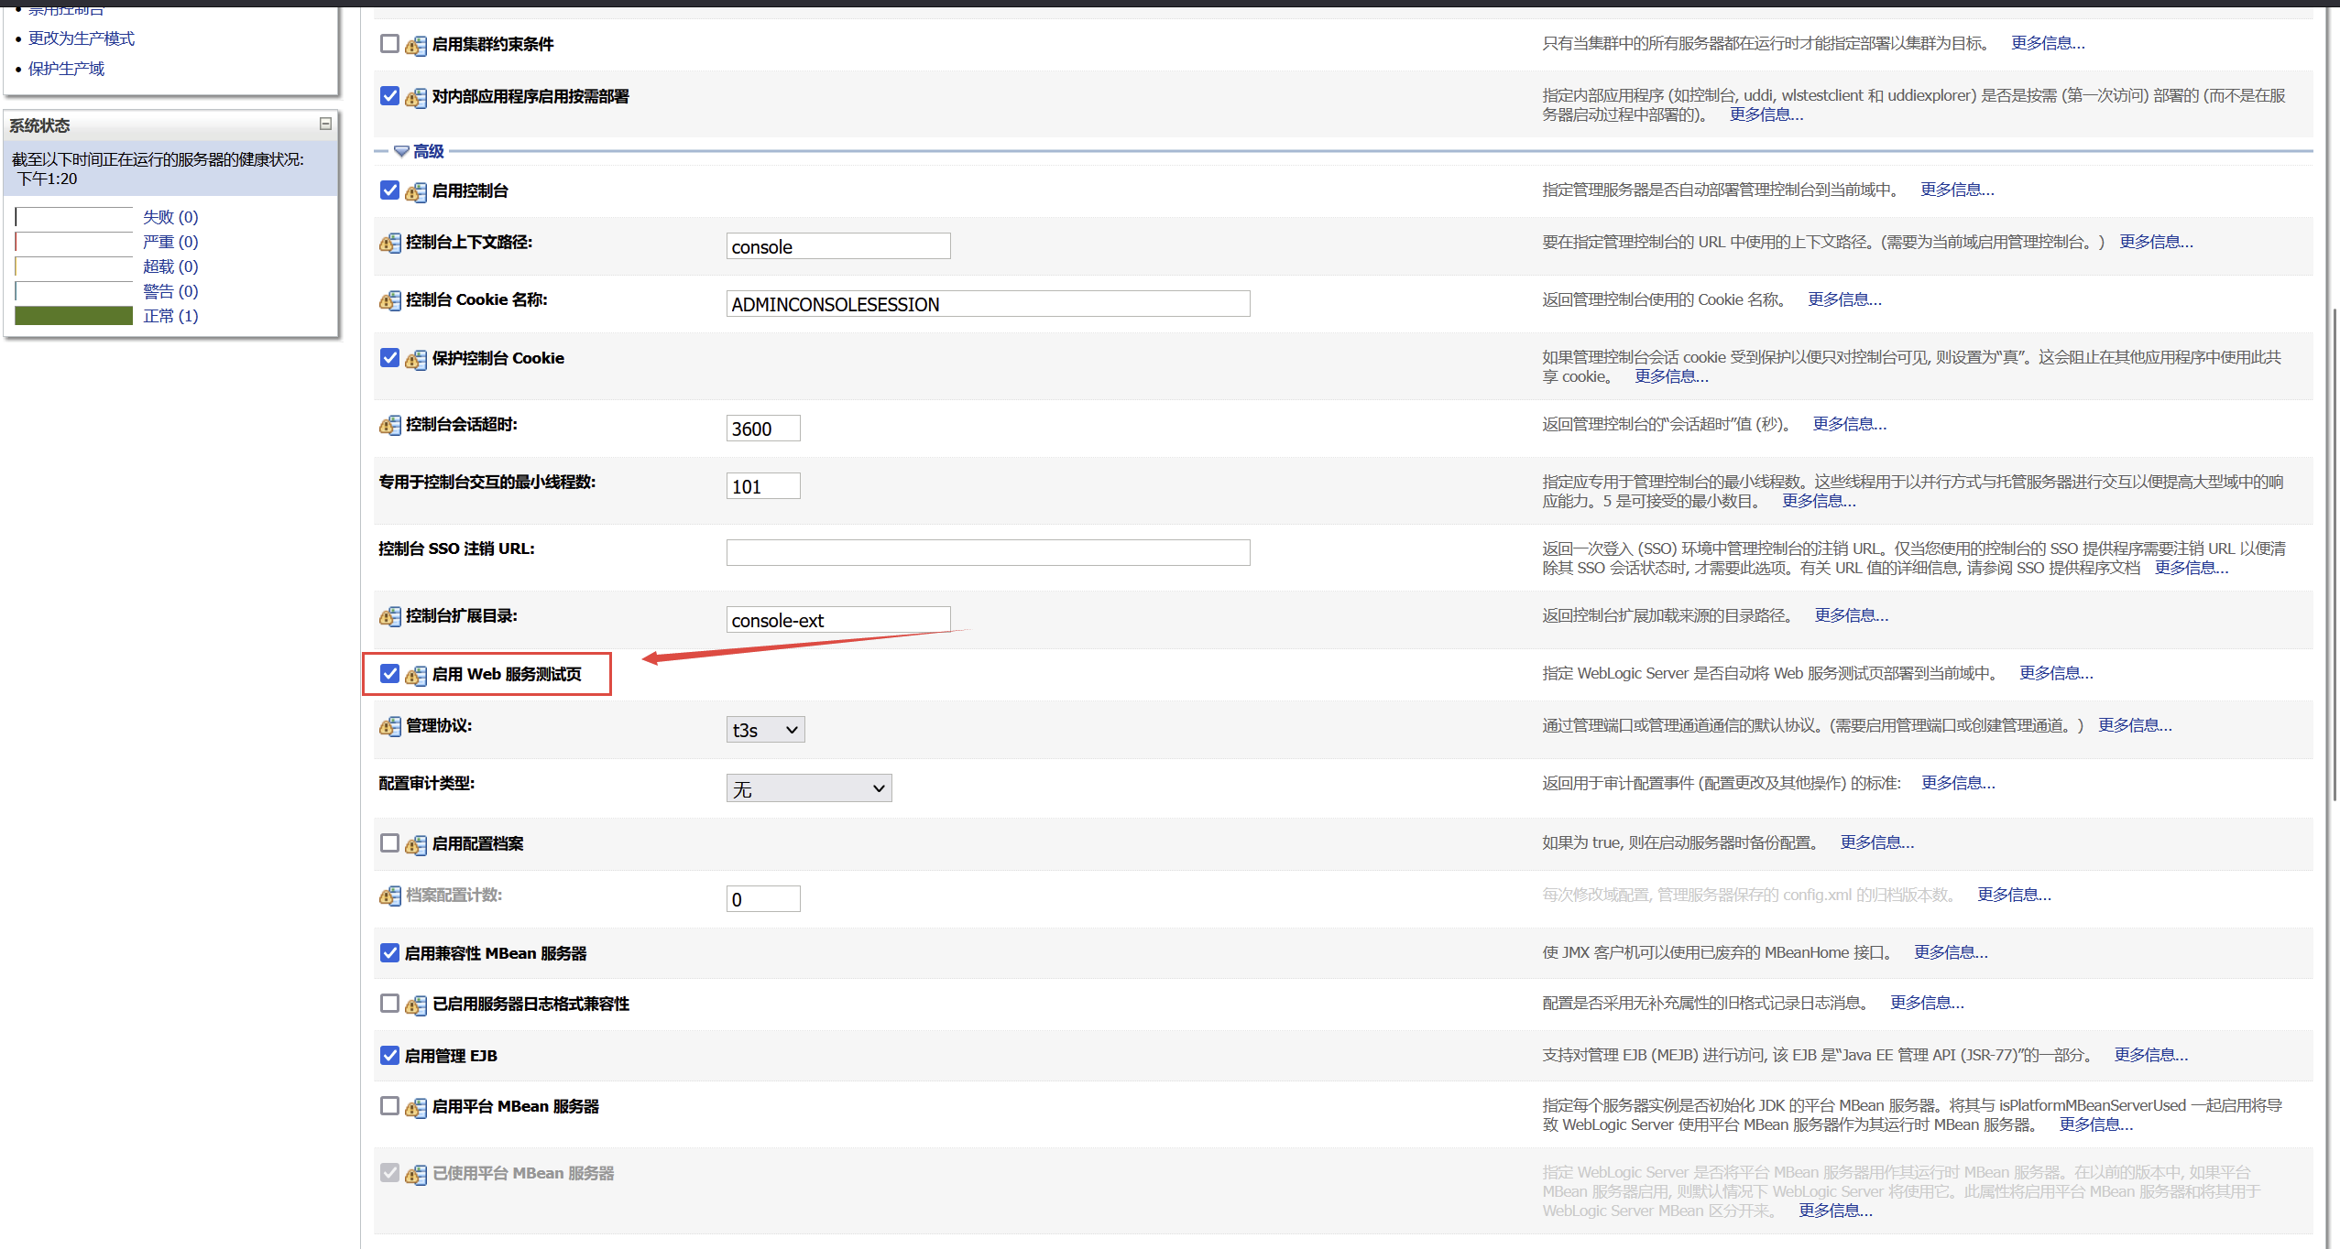Screen dimensions: 2340x1249
Task: Open 更多信息 for 控制台扩展目录
Action: [1851, 615]
